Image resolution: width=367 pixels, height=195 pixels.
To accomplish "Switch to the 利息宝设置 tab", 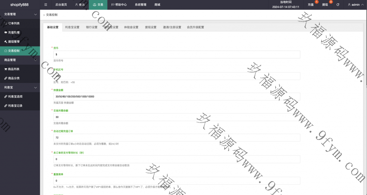I will [x=72, y=27].
